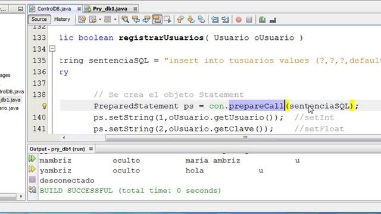Click Shift Line Left icon
Viewport: 381px width, 214px height.
tap(215, 20)
